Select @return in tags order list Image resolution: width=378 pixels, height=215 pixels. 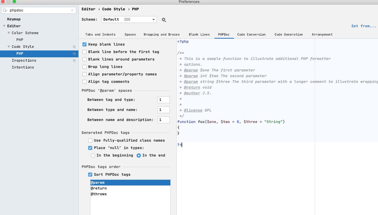click(x=130, y=188)
